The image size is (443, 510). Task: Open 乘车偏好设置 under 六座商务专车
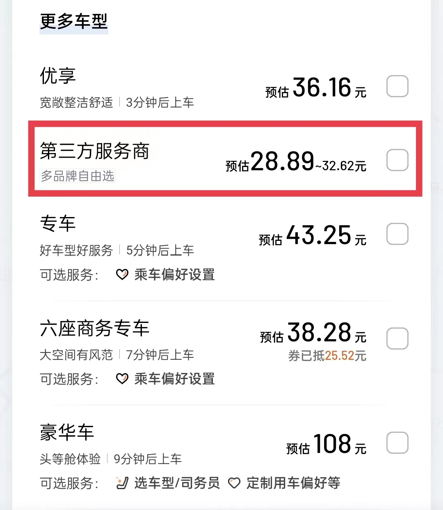pyautogui.click(x=174, y=379)
